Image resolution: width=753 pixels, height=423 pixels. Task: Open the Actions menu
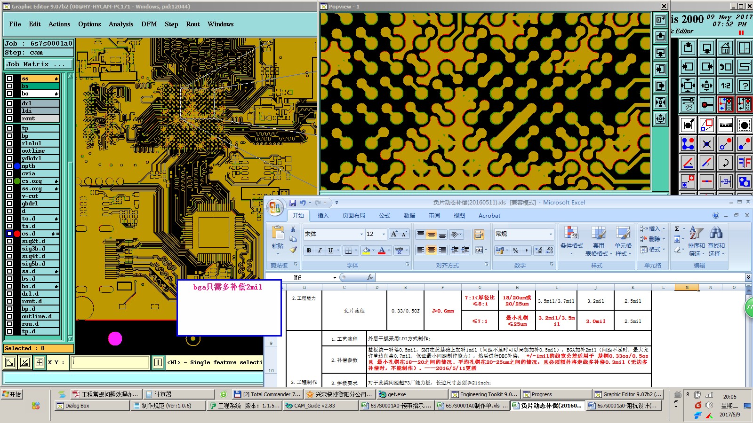(x=59, y=24)
